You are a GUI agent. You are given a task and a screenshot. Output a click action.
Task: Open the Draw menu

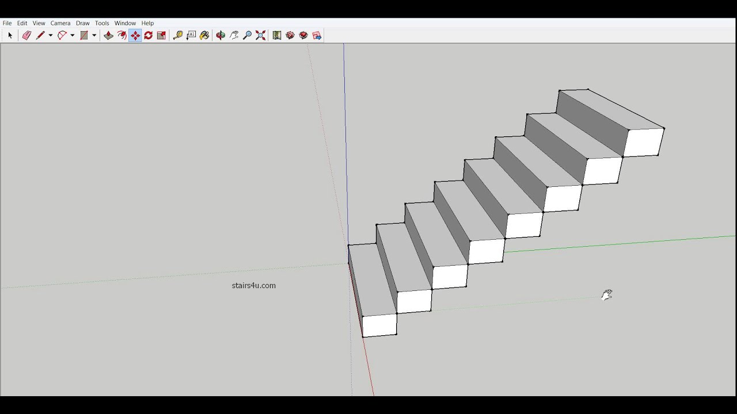[x=83, y=23]
